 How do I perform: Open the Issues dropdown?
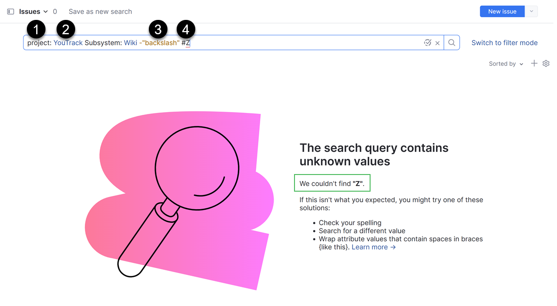tap(33, 12)
